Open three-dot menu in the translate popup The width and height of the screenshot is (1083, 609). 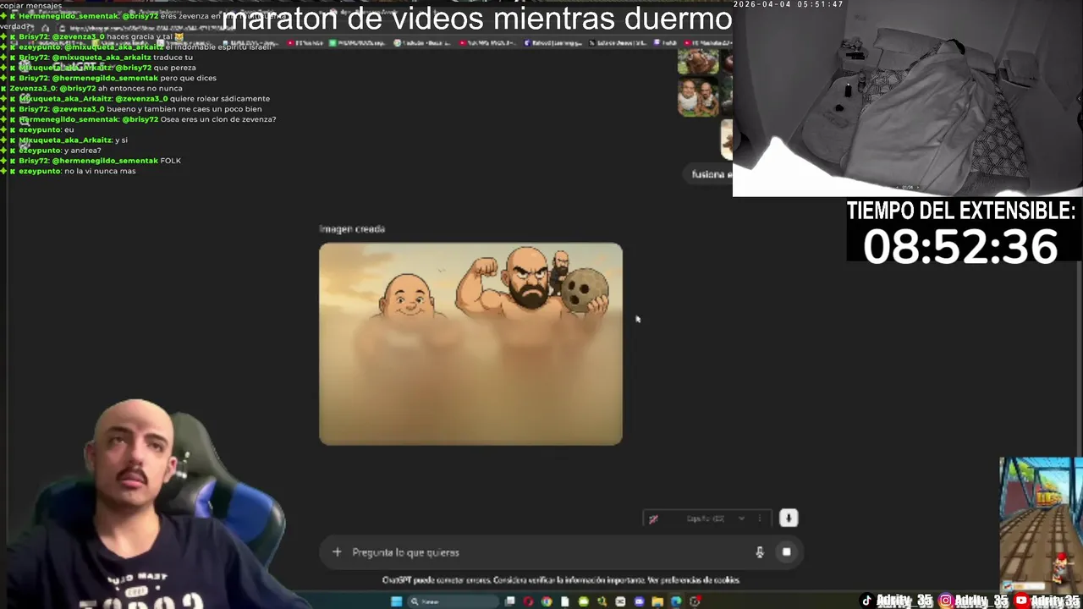coord(760,518)
